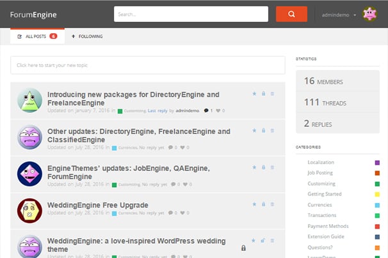Switch to the Following tab
This screenshot has width=388, height=258.
[x=87, y=36]
